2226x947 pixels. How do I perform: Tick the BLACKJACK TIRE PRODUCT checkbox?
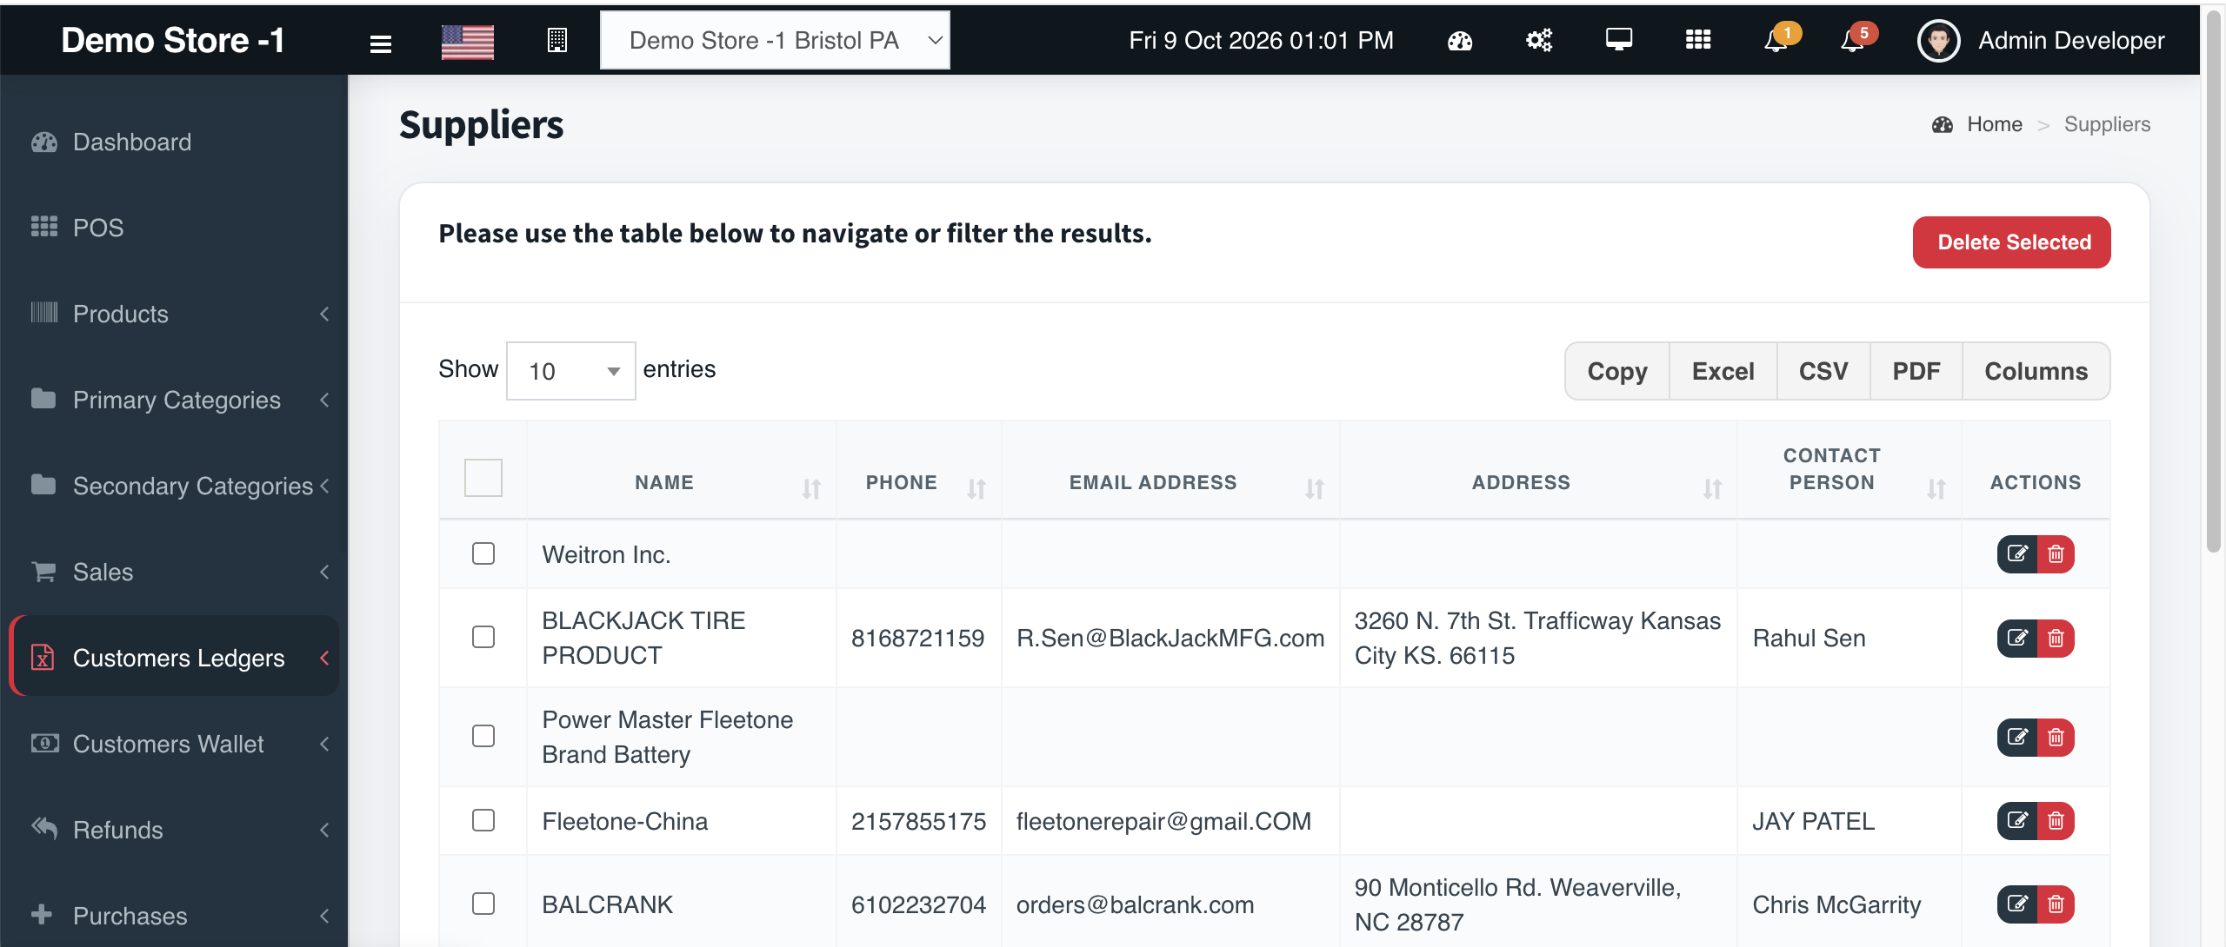coord(483,638)
